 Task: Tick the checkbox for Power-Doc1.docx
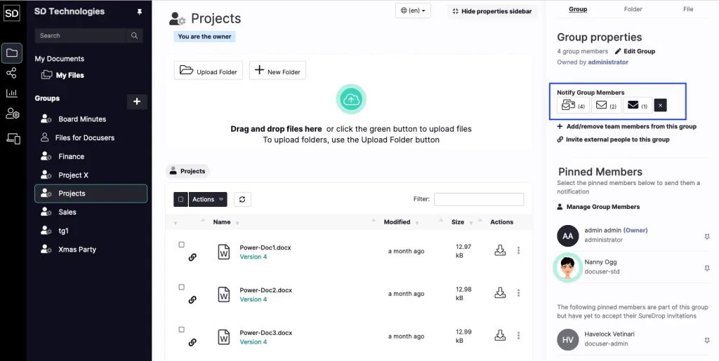point(182,245)
